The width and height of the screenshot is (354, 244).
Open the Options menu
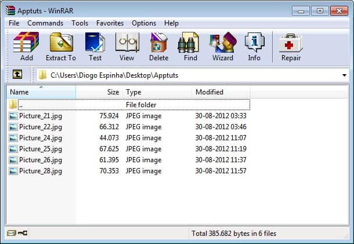coord(144,23)
